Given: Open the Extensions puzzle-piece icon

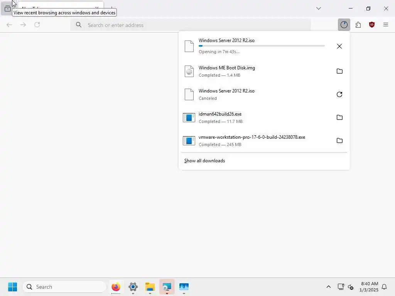Looking at the screenshot, I should pyautogui.click(x=358, y=25).
